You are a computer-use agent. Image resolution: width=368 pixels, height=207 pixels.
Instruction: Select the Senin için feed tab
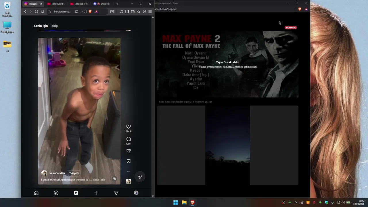[x=41, y=26]
